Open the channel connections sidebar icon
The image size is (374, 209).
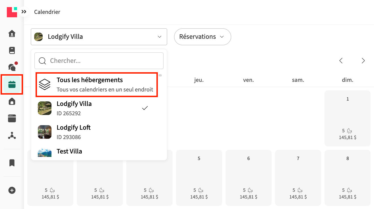click(12, 136)
